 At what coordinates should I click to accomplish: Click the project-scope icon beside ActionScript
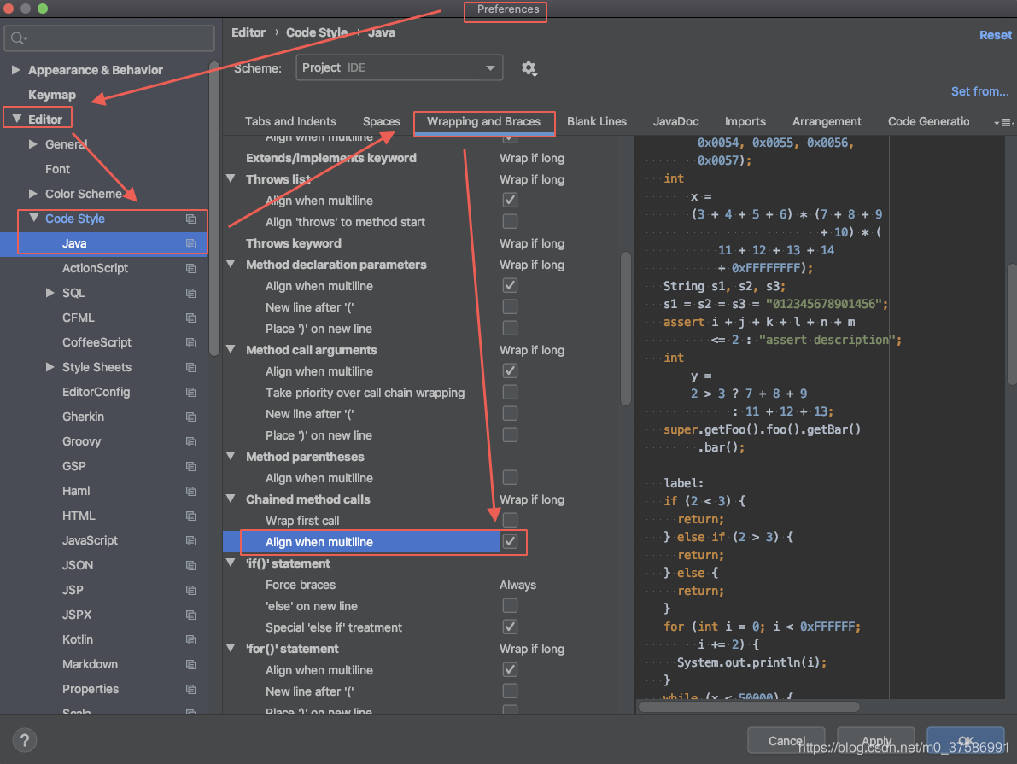click(x=190, y=269)
